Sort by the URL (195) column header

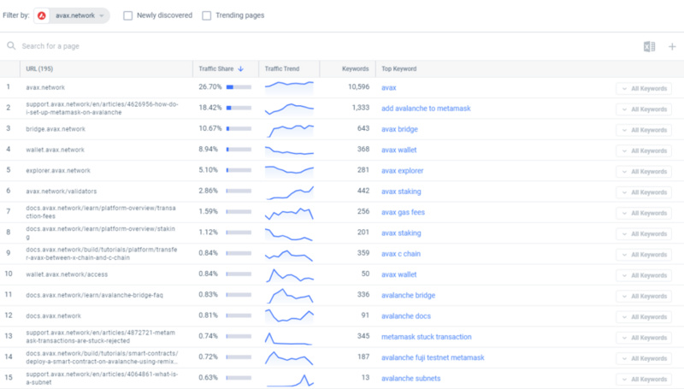pyautogui.click(x=42, y=68)
